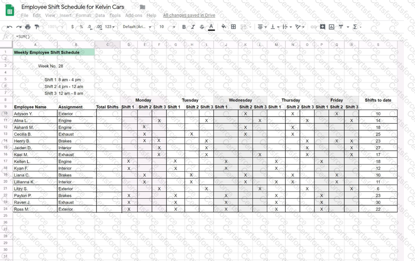
Task: Select the paint format tool
Action: coord(37,27)
